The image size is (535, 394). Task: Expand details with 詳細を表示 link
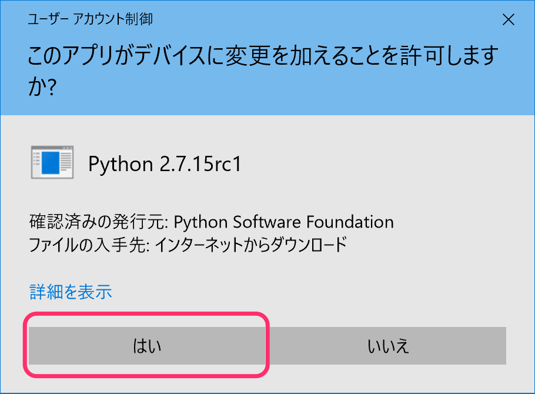tap(71, 292)
